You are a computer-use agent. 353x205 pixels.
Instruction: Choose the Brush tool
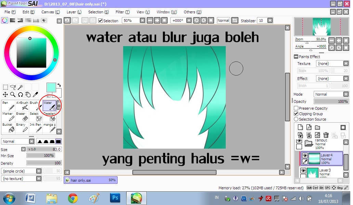pyautogui.click(x=36, y=106)
